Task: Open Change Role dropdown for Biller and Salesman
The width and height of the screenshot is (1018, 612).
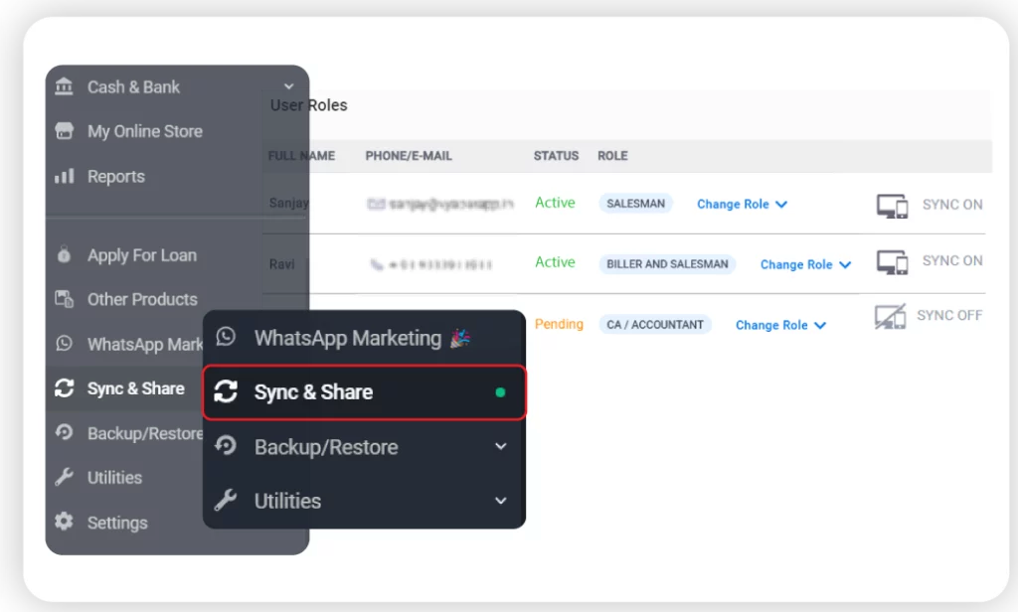Action: pos(805,264)
